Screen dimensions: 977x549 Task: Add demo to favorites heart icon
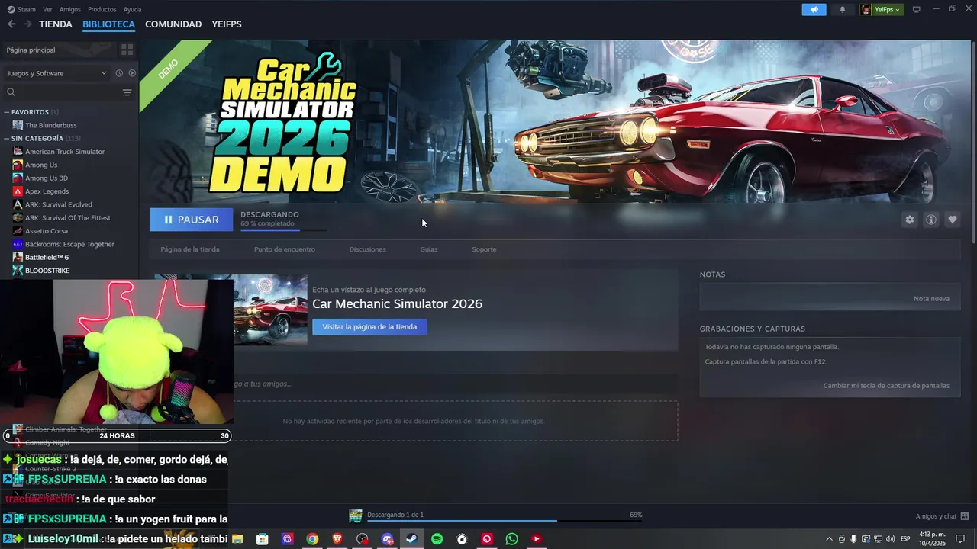point(952,220)
